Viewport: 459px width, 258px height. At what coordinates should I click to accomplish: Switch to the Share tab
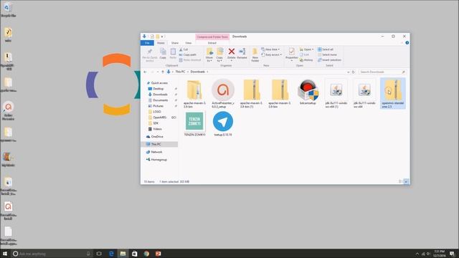[x=175, y=43]
